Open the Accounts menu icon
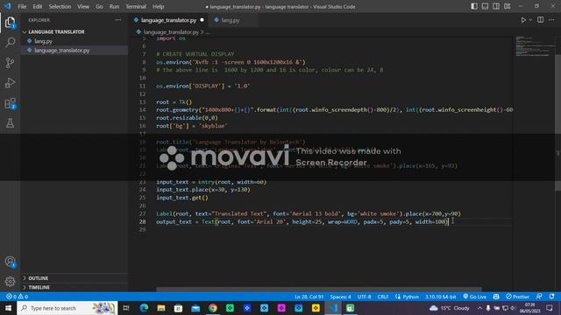 click(x=10, y=262)
